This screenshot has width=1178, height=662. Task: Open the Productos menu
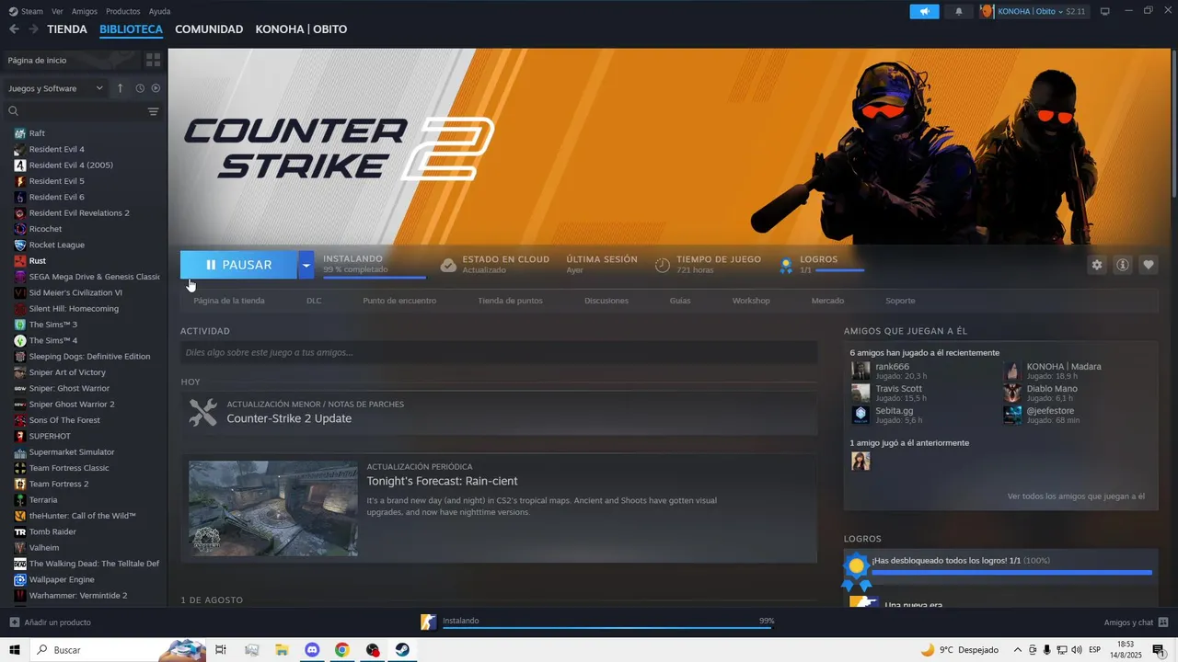[x=123, y=11]
